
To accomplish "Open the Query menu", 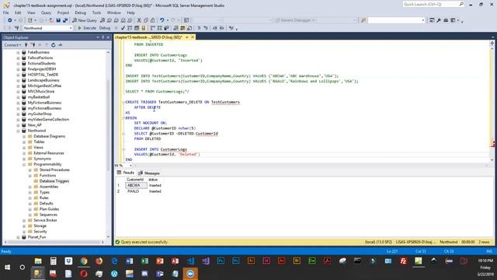I will tap(46, 12).
